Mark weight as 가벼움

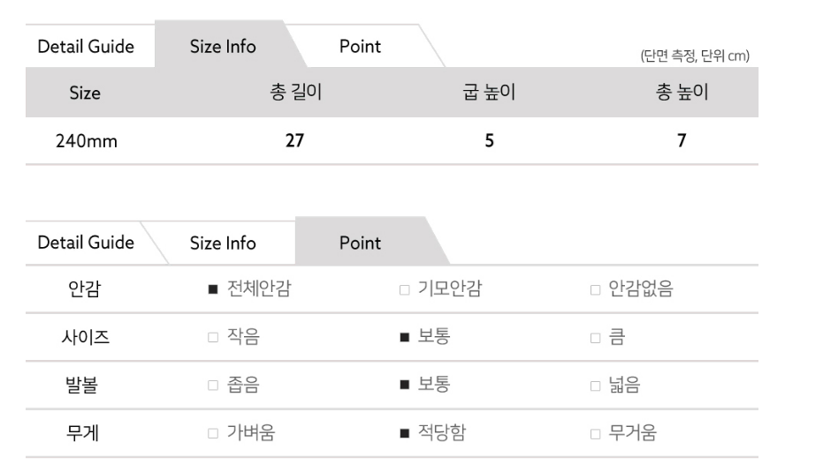(x=212, y=433)
